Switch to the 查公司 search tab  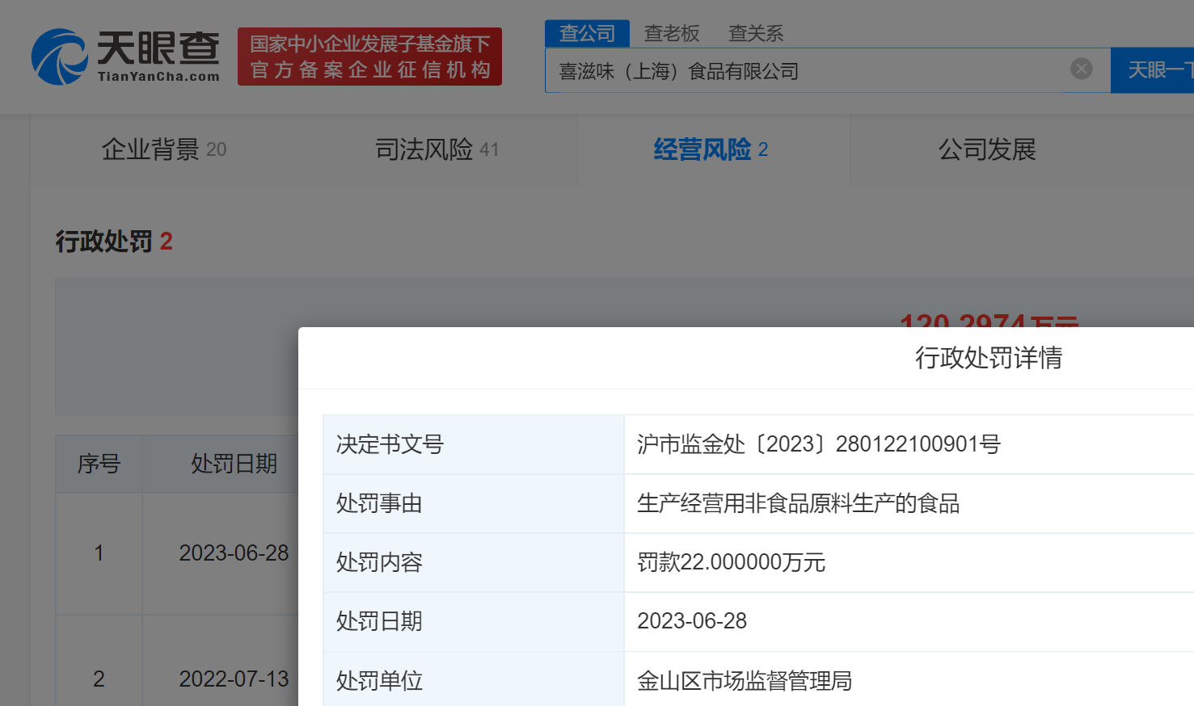click(587, 33)
